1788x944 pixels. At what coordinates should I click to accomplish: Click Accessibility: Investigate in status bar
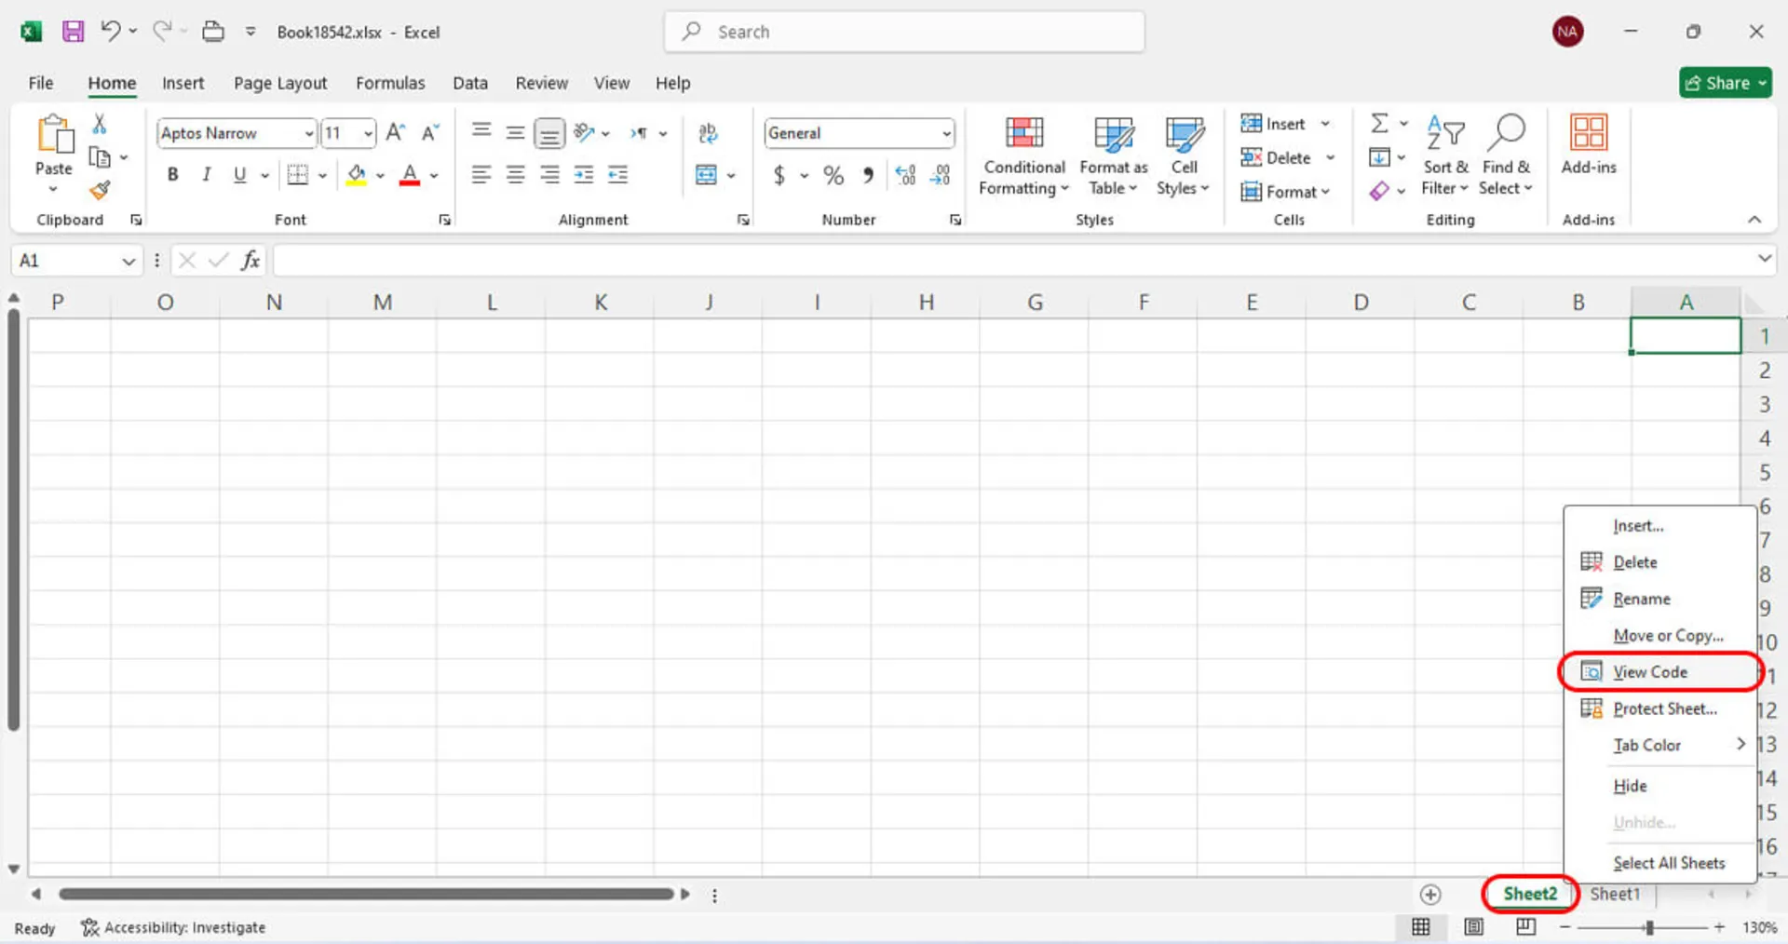coord(174,927)
